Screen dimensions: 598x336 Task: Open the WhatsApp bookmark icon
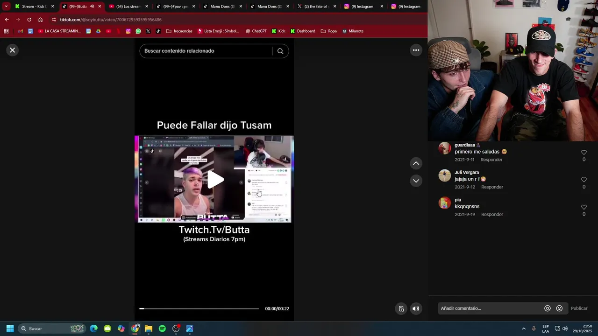138,31
